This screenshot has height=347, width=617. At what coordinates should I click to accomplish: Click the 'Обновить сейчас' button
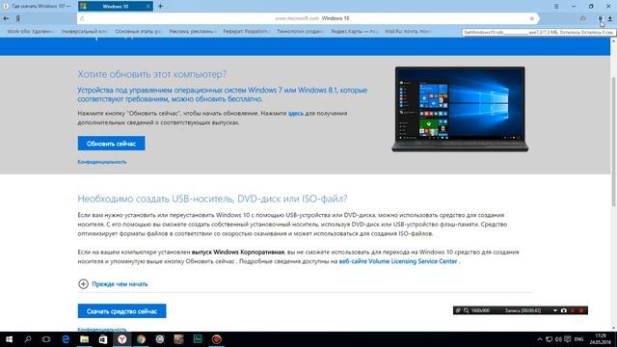click(111, 144)
